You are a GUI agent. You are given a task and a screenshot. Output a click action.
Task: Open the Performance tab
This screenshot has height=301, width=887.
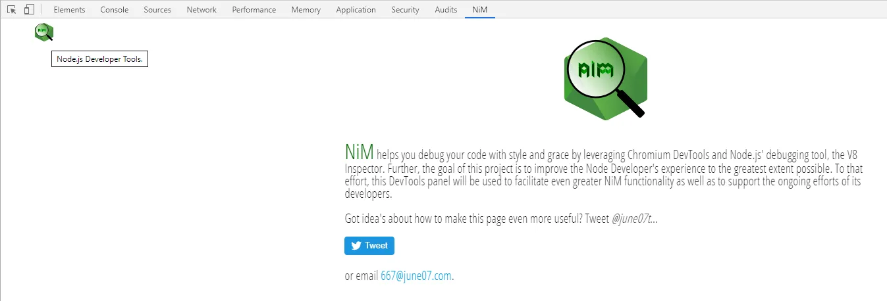pos(254,10)
